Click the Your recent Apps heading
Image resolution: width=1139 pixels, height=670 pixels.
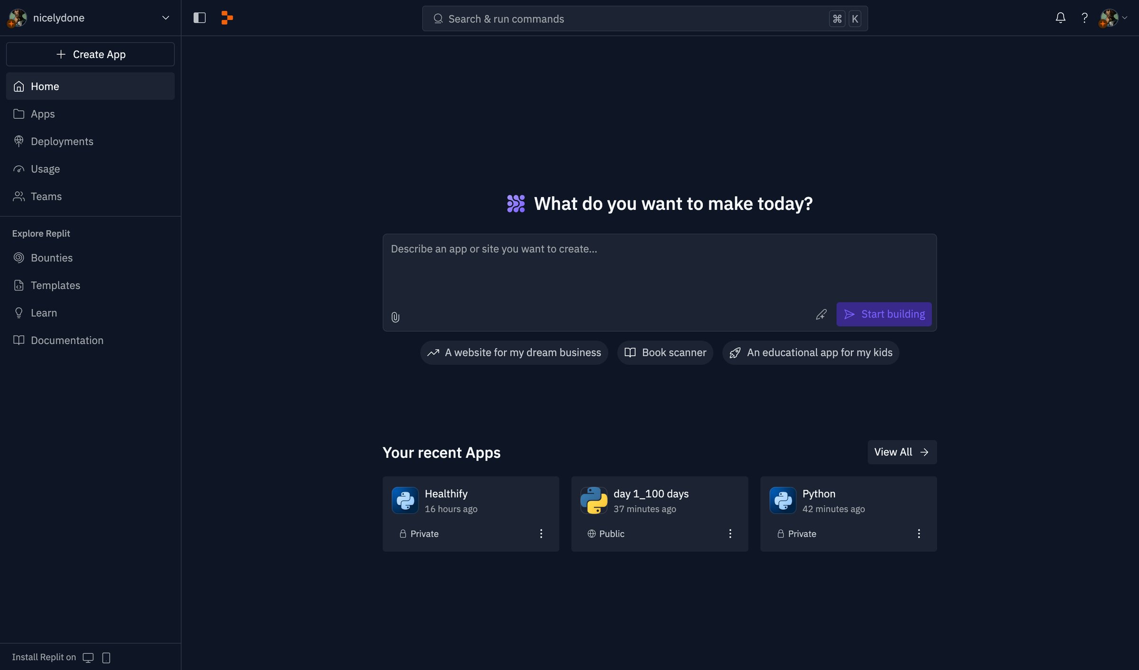[x=441, y=453]
